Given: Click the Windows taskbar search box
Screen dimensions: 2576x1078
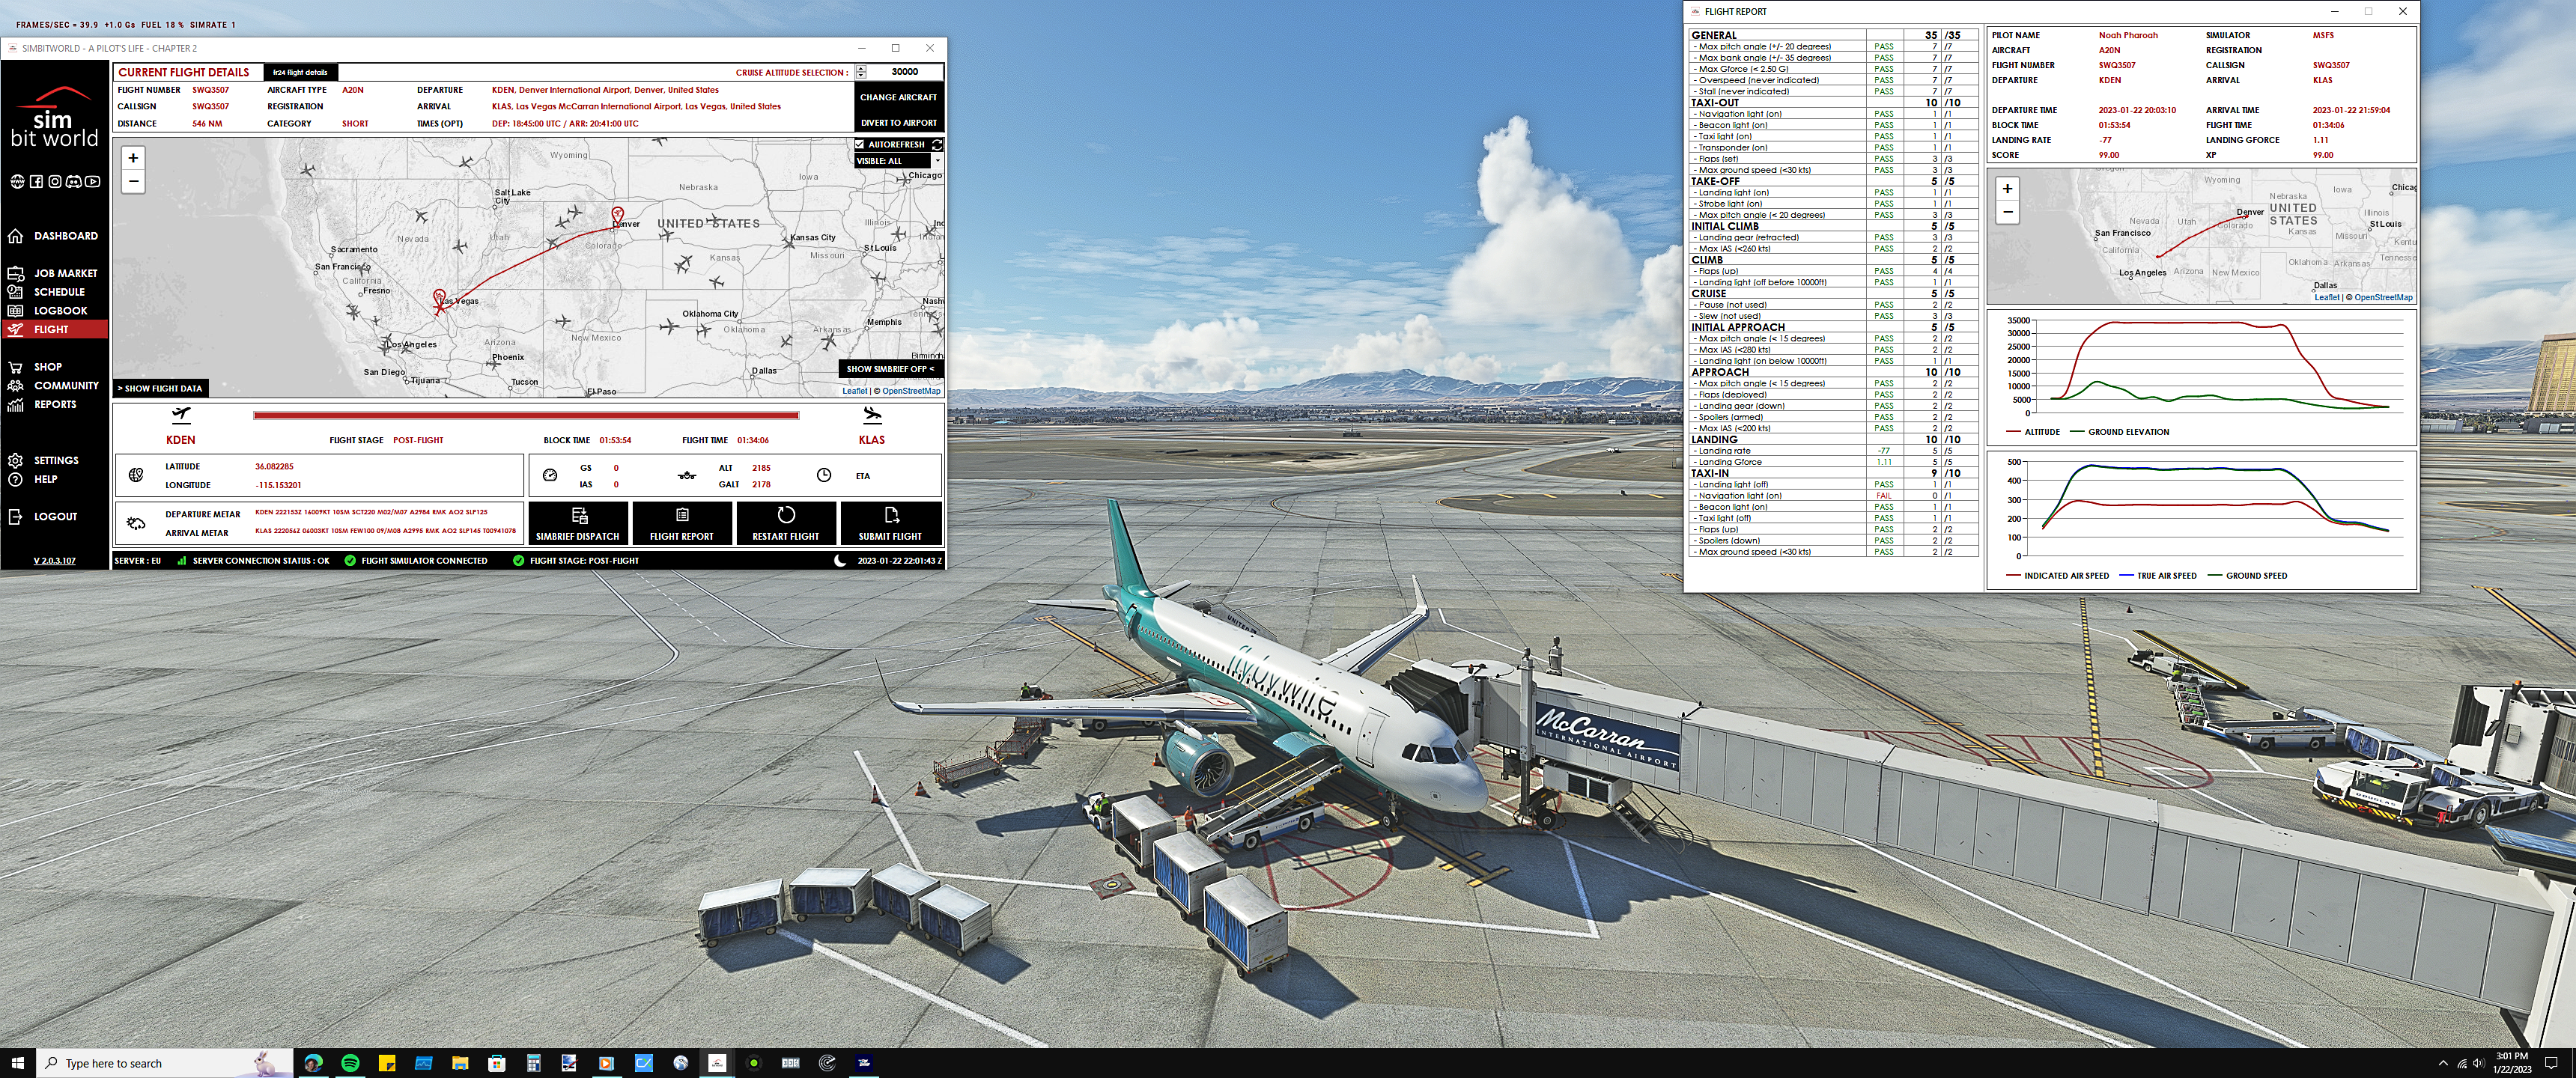Looking at the screenshot, I should 165,1063.
